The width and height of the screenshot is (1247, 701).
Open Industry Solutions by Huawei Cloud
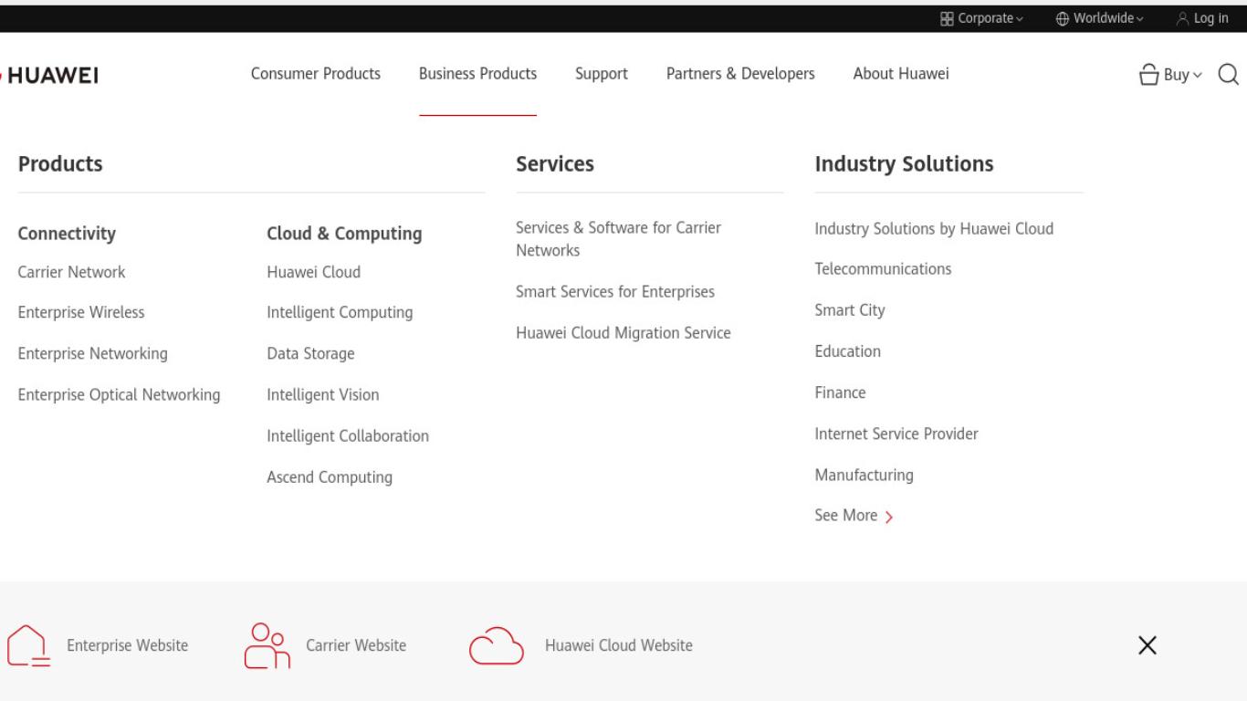pos(934,228)
